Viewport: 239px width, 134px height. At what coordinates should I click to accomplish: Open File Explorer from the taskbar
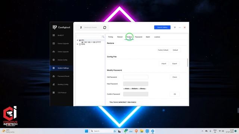click(x=142, y=131)
